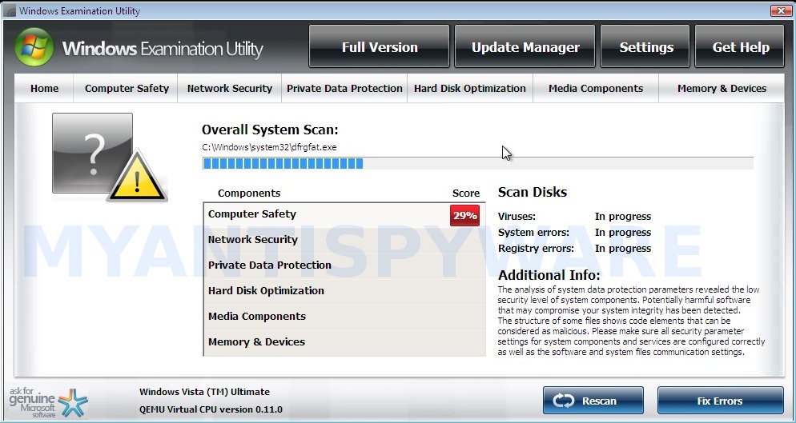Switch to Memory & Devices tab
The image size is (796, 423).
pos(722,88)
